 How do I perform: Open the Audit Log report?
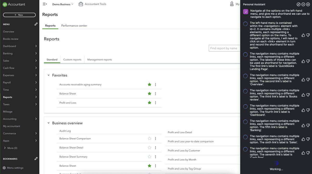point(65,131)
